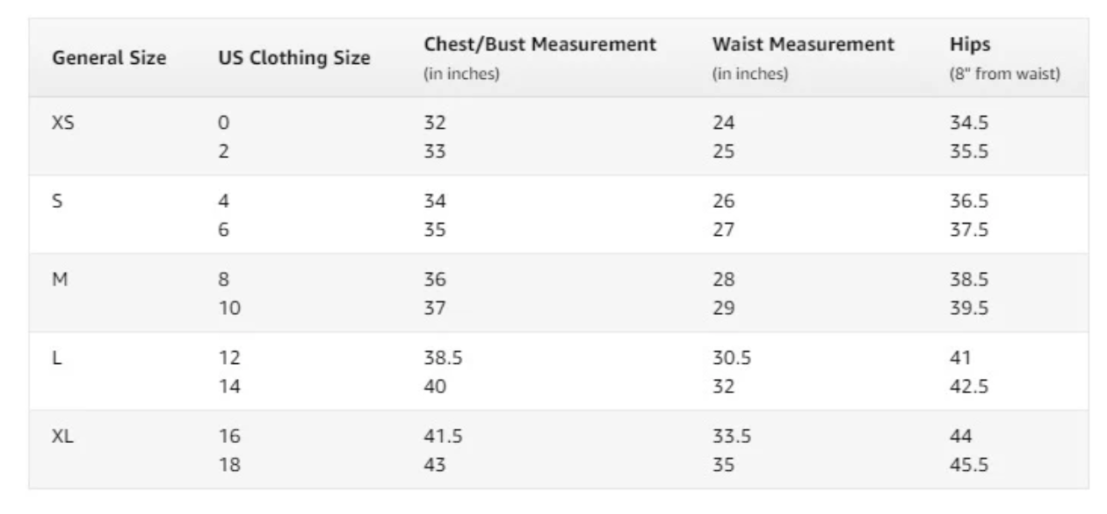This screenshot has height=514, width=1107.
Task: Click US clothing size 10
Action: click(x=228, y=308)
